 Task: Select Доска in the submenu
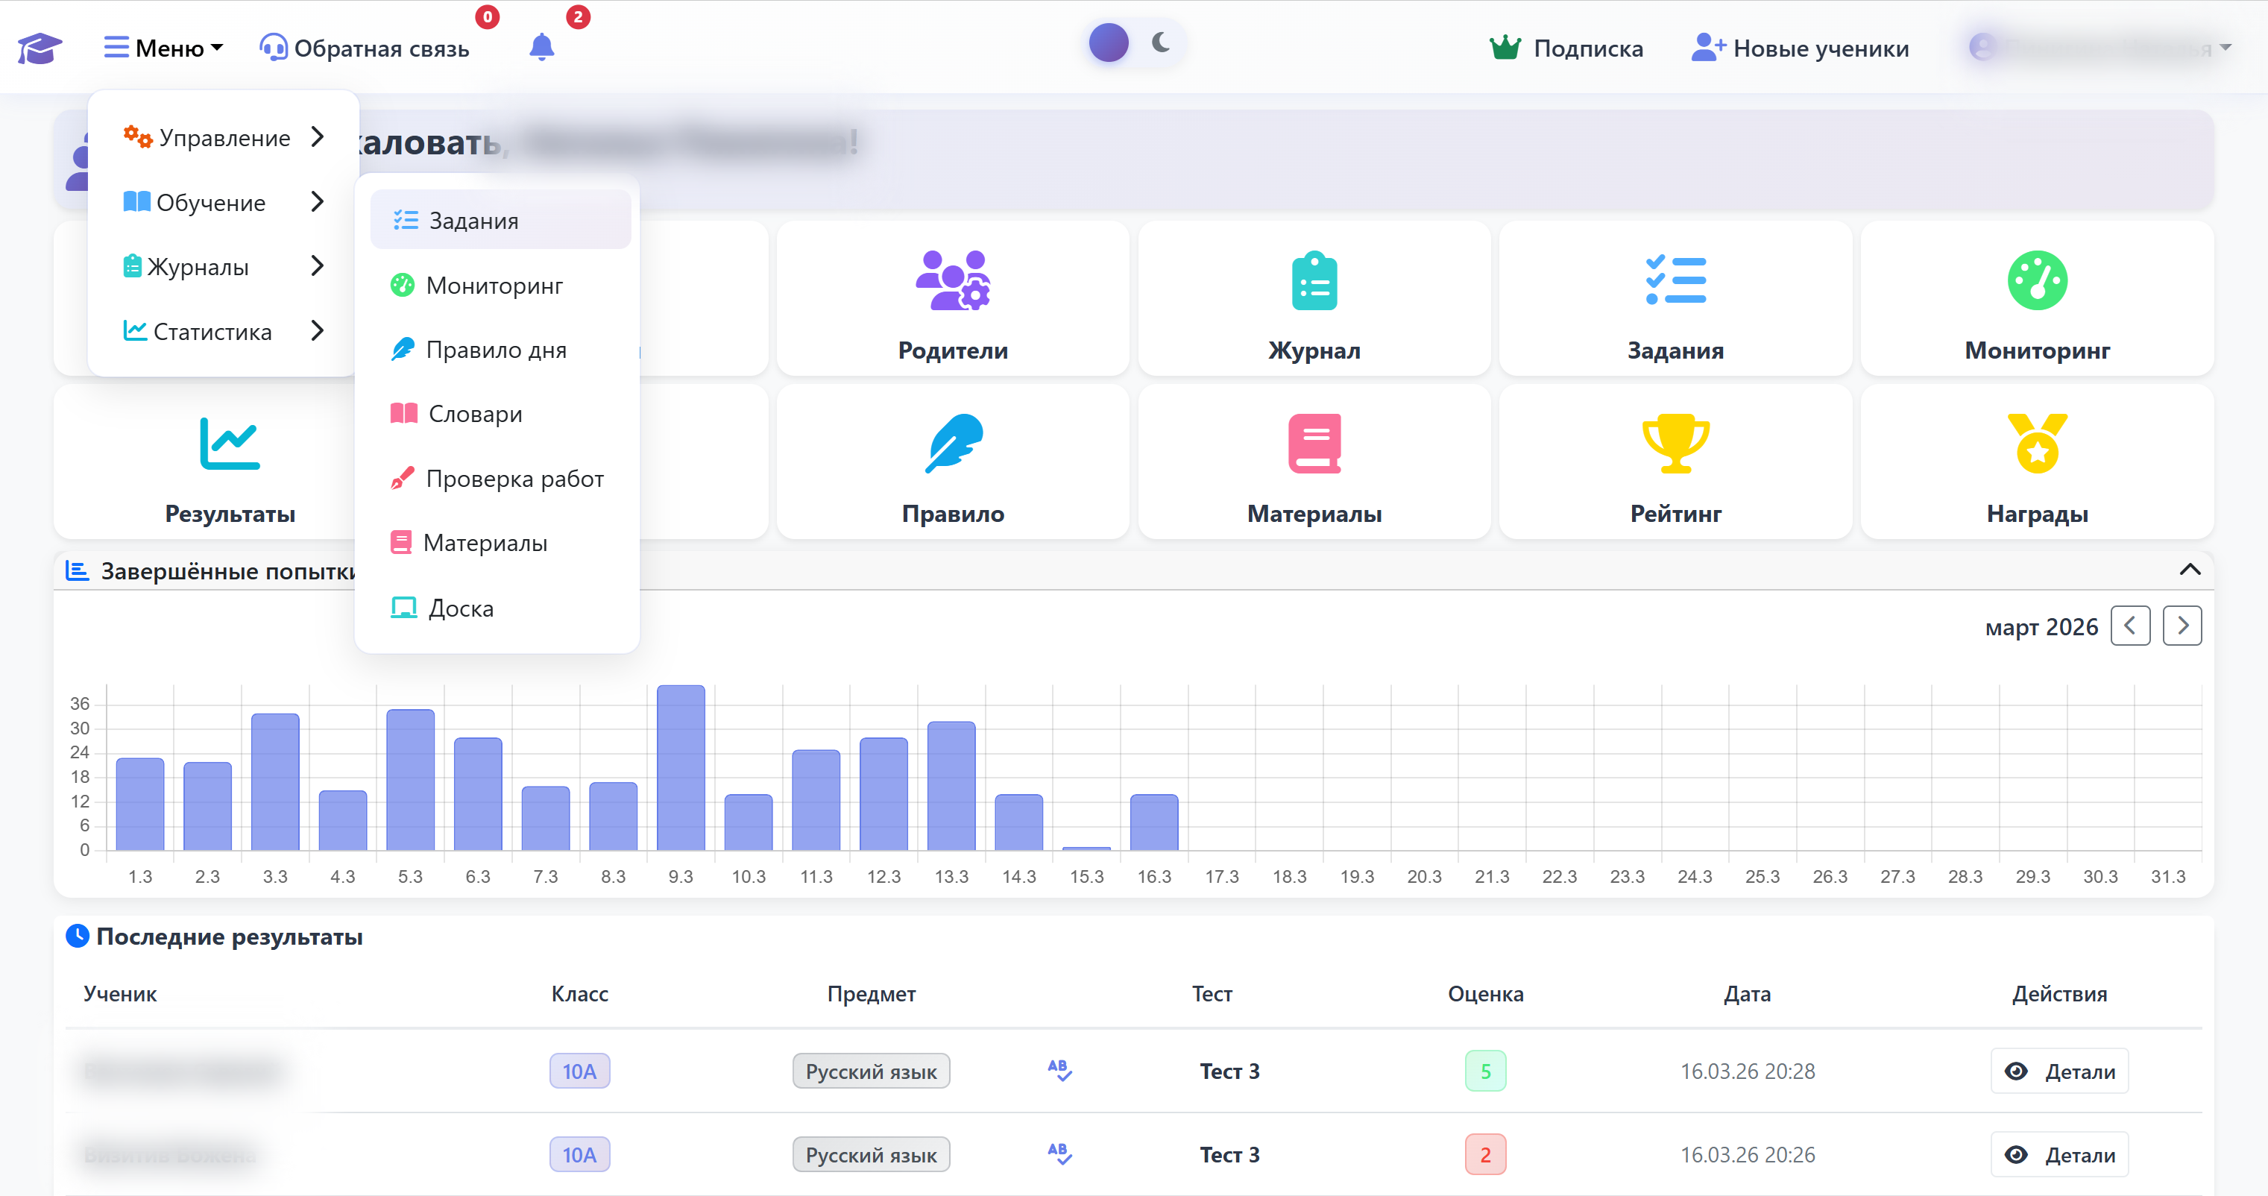(500, 608)
